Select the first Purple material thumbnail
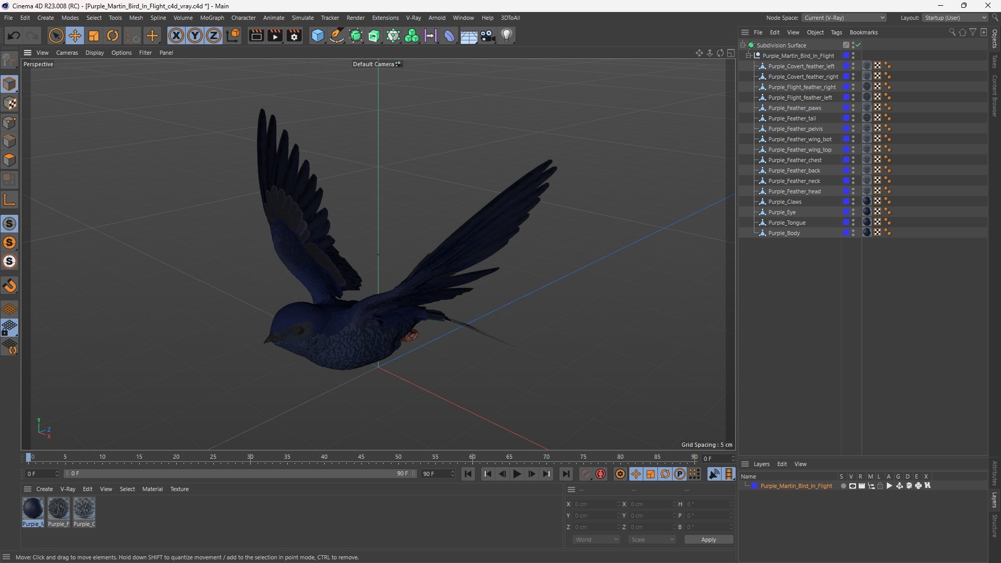This screenshot has width=1001, height=563. point(33,508)
